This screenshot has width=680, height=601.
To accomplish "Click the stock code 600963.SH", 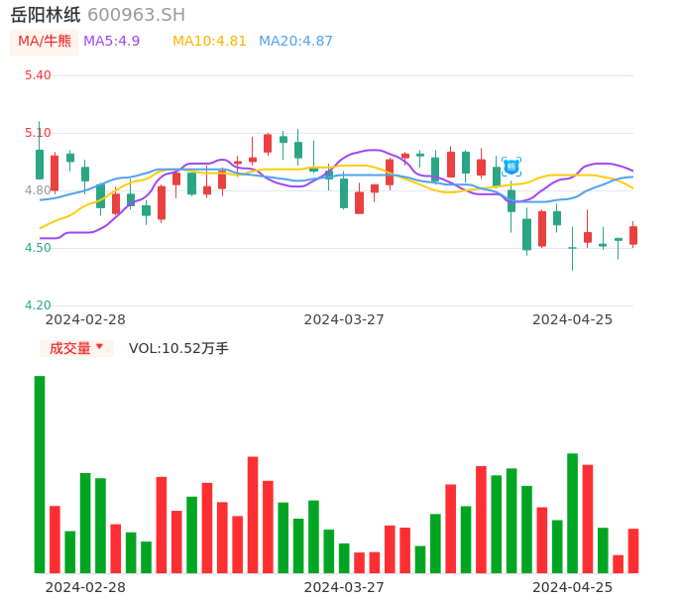I will click(x=136, y=15).
